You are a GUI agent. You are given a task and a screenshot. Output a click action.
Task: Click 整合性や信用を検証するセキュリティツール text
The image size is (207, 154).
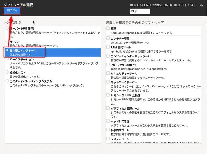138,78
